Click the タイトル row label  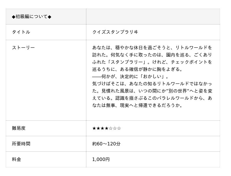(21, 32)
